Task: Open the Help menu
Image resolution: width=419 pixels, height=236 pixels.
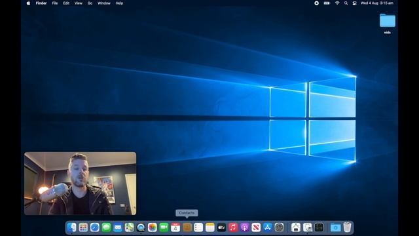Action: tap(119, 3)
